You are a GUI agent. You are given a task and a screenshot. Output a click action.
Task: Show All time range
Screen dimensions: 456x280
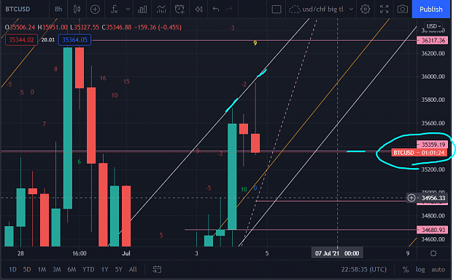click(x=133, y=270)
